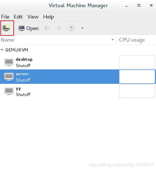This screenshot has height=170, width=156.
Task: Pause the virtual machine
Action: click(59, 28)
